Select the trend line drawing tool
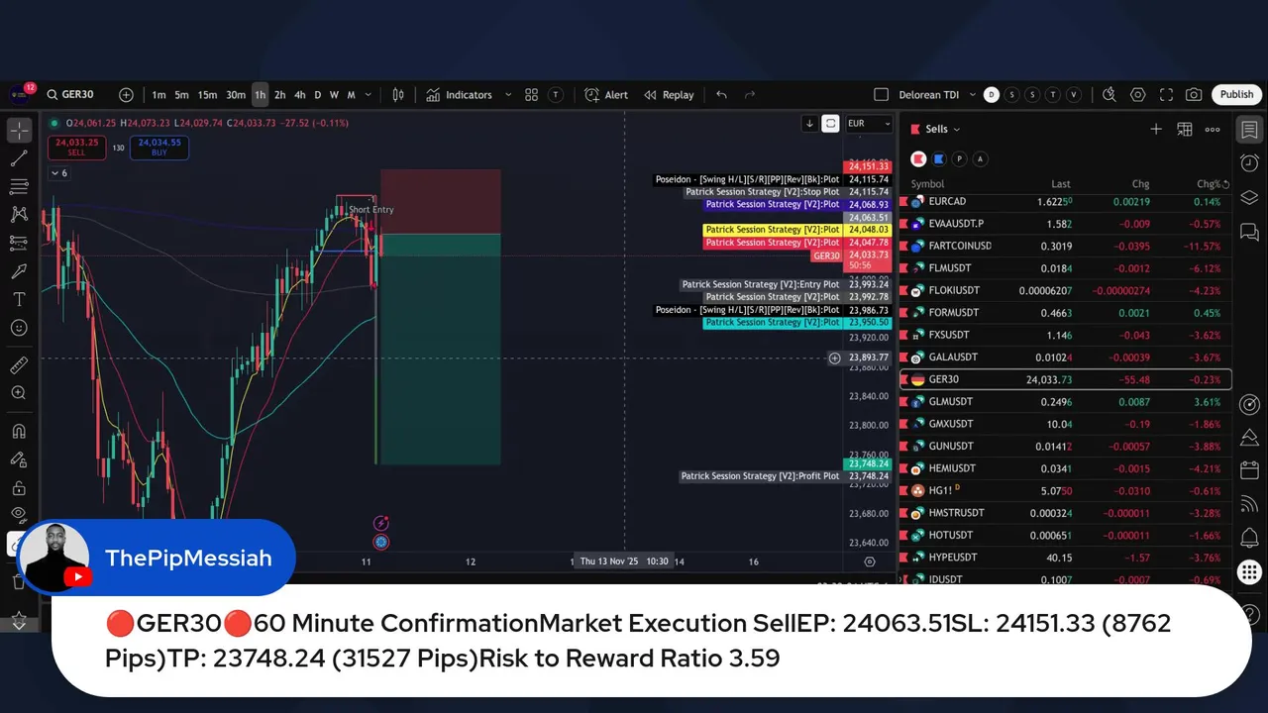Image resolution: width=1268 pixels, height=713 pixels. (19, 158)
